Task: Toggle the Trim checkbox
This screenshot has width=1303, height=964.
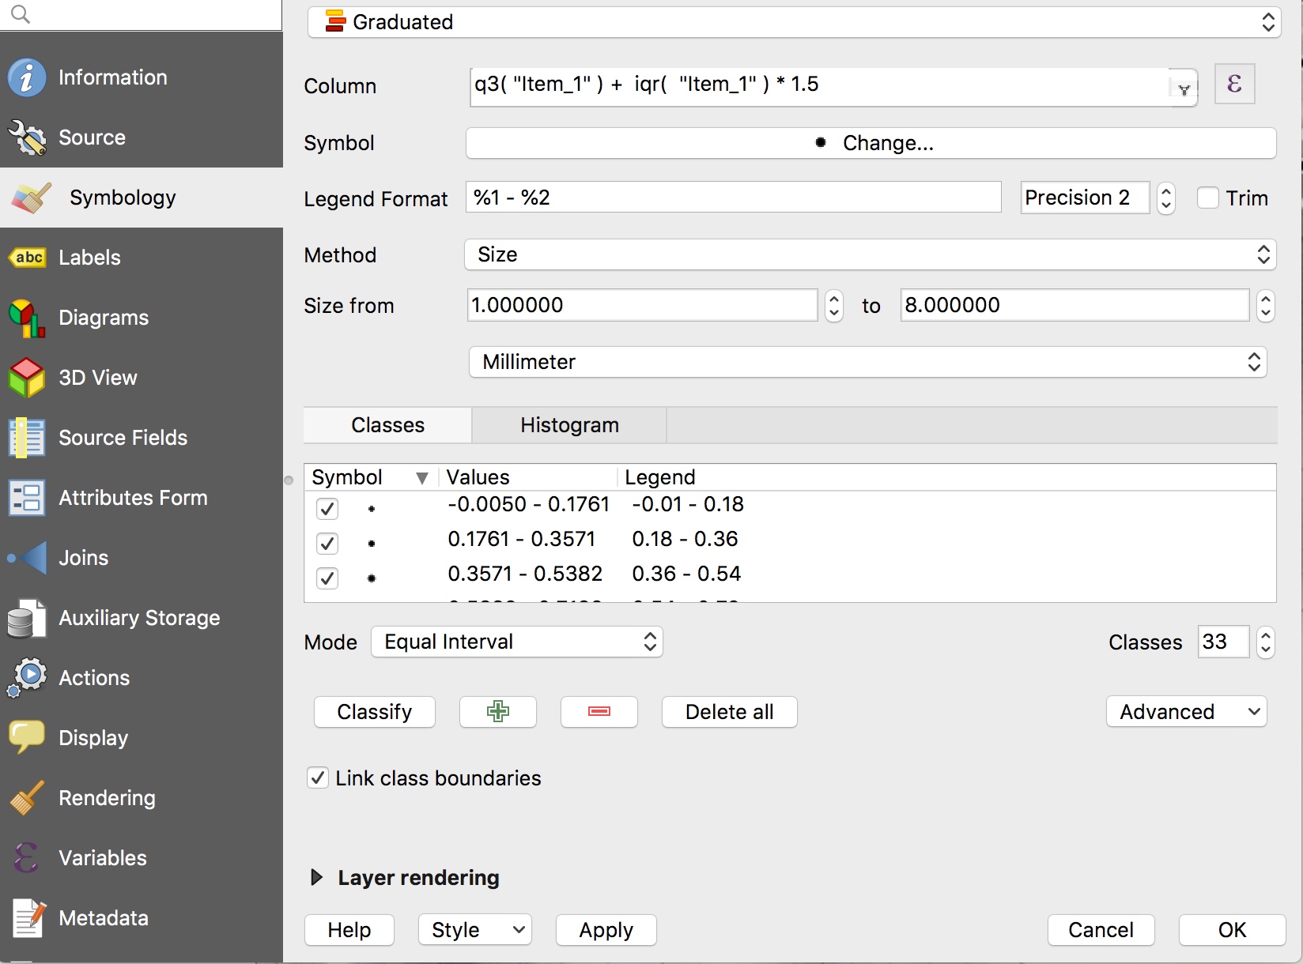Action: (x=1208, y=198)
